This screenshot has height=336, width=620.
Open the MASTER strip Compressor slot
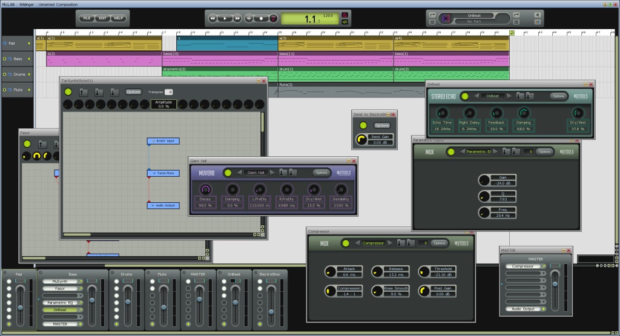pyautogui.click(x=524, y=266)
